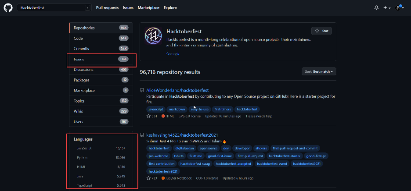Select the Users results filter
Image resolution: width=411 pixels, height=191 pixels.
click(x=101, y=122)
